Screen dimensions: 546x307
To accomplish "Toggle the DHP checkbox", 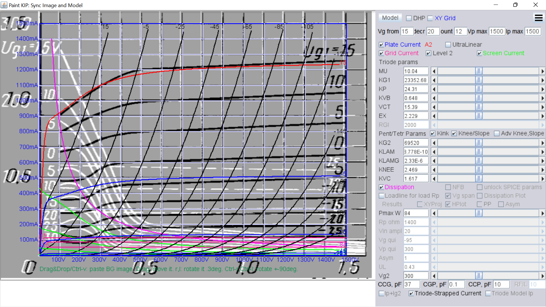I will [x=409, y=18].
